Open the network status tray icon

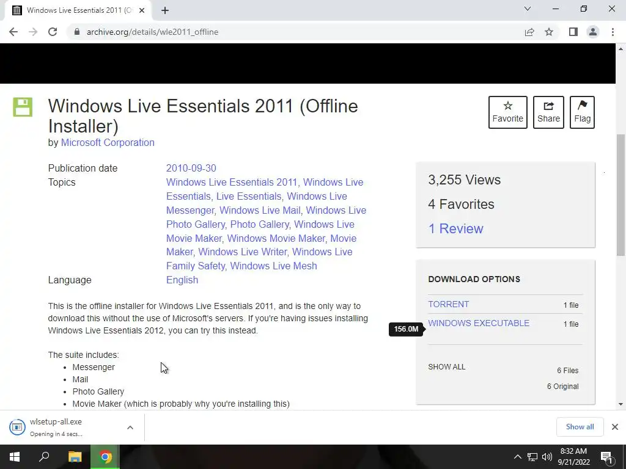[x=532, y=457]
